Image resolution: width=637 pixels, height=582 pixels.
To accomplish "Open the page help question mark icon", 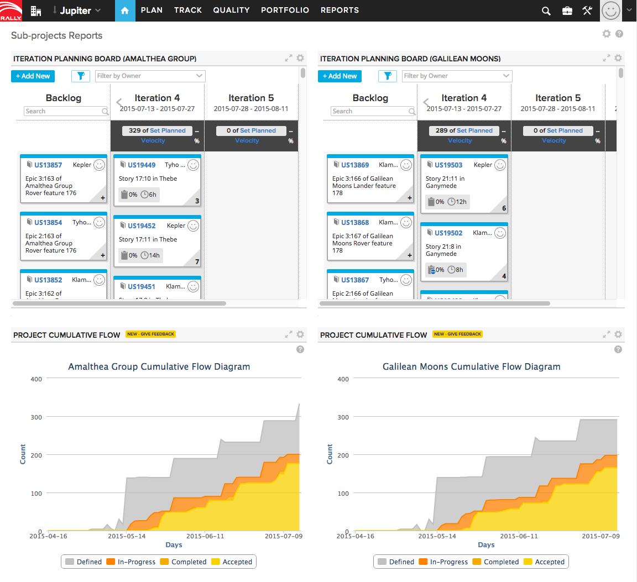I will click(x=619, y=34).
